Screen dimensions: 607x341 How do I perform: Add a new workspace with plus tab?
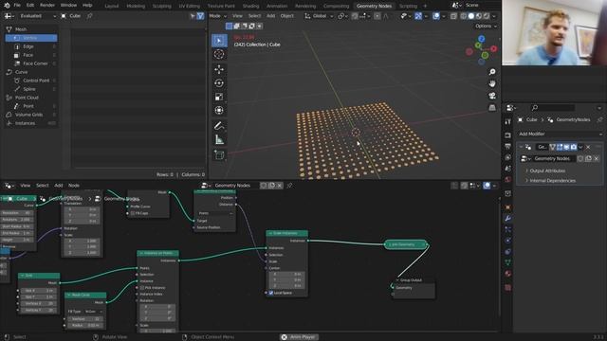[425, 6]
